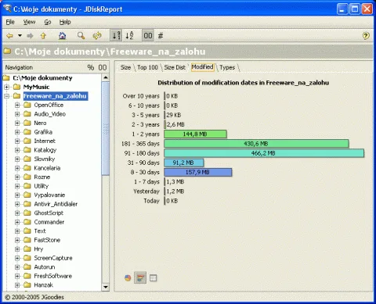
Task: Show bar chart view icon
Action: [140, 277]
